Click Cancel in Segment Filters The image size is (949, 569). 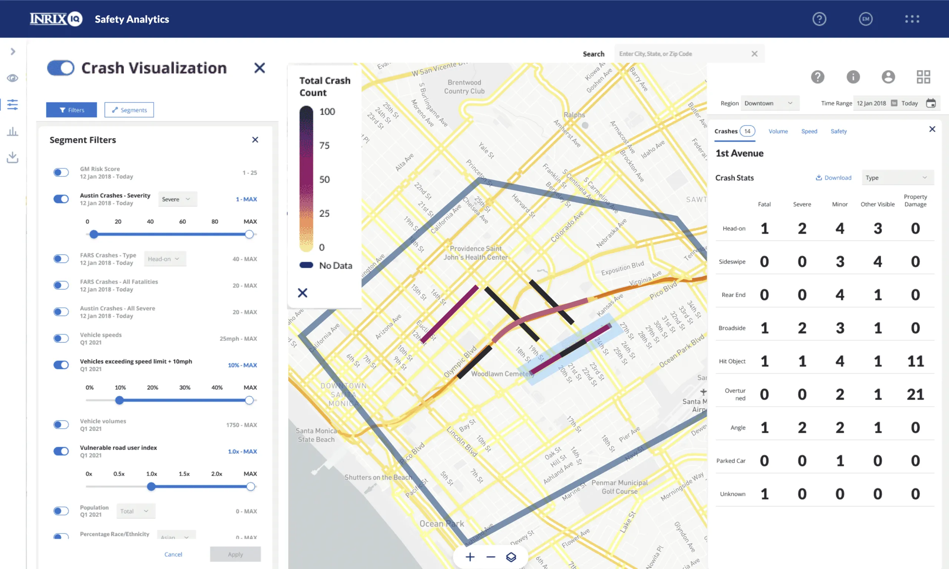(173, 554)
